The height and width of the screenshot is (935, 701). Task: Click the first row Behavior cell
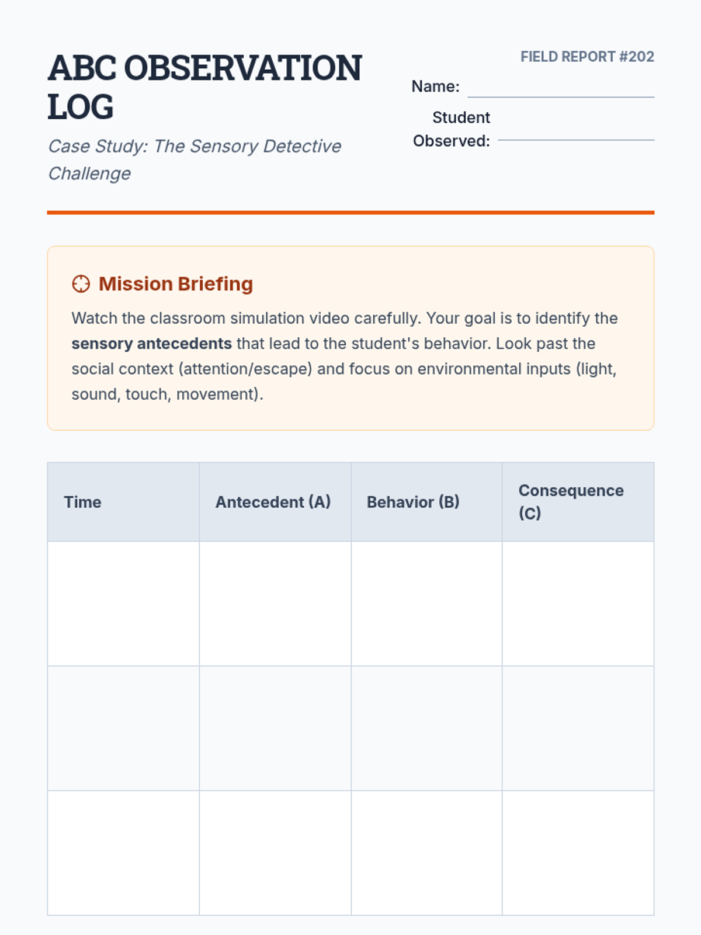tap(426, 604)
